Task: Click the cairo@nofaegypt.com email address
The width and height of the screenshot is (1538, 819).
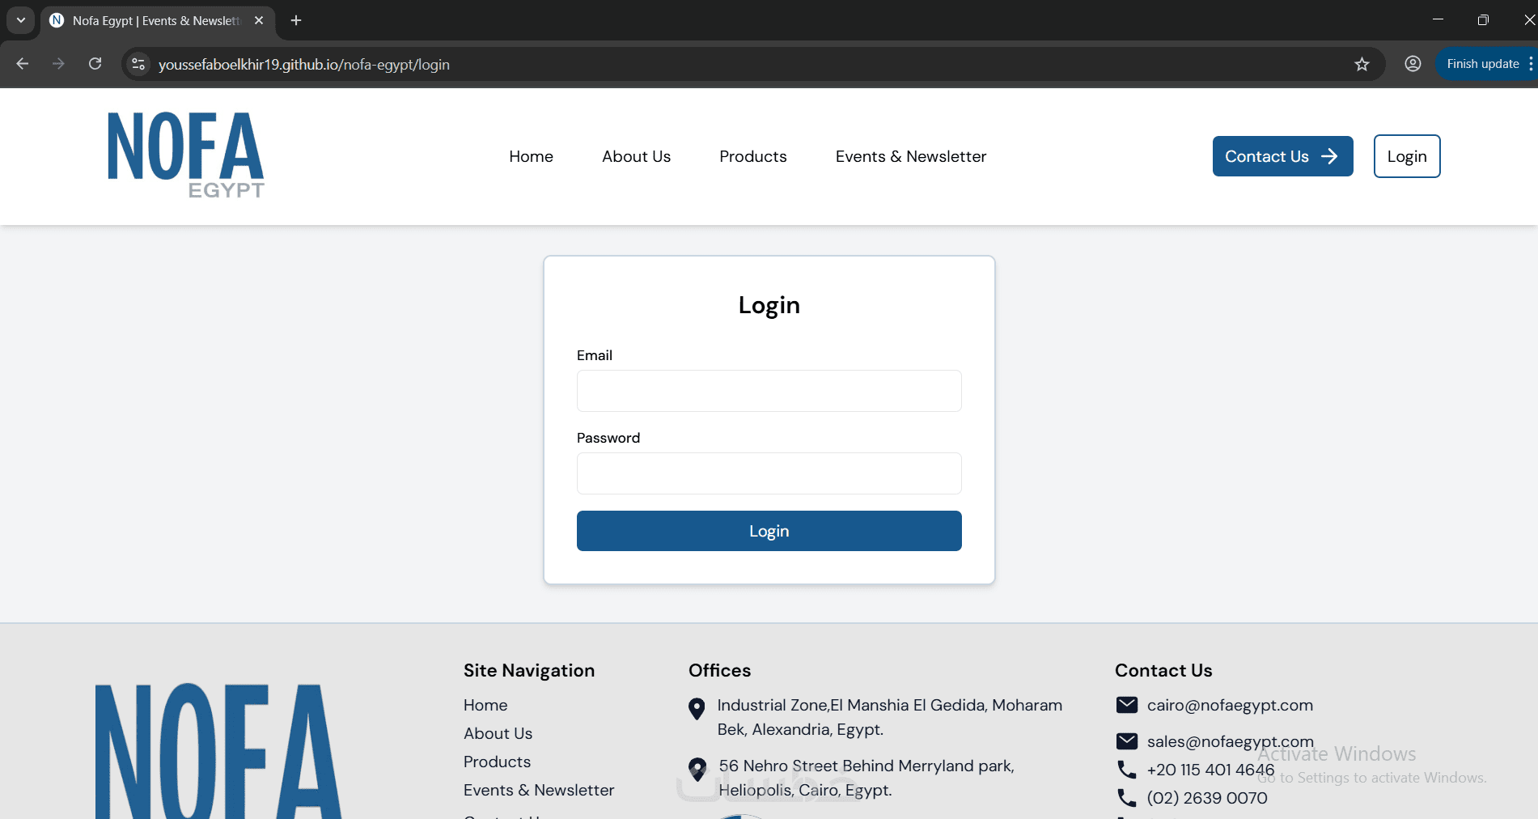Action: tap(1230, 705)
